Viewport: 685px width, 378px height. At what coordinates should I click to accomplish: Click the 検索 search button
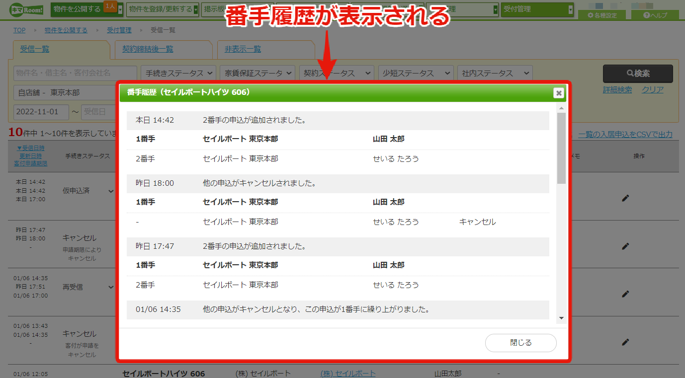638,74
